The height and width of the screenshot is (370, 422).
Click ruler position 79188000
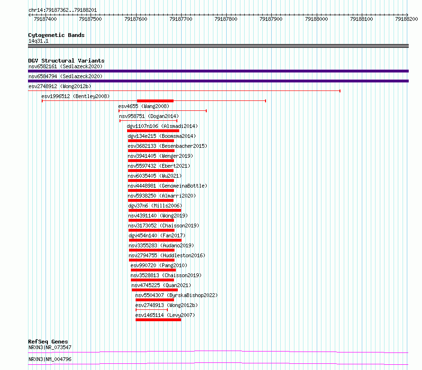pyautogui.click(x=316, y=19)
